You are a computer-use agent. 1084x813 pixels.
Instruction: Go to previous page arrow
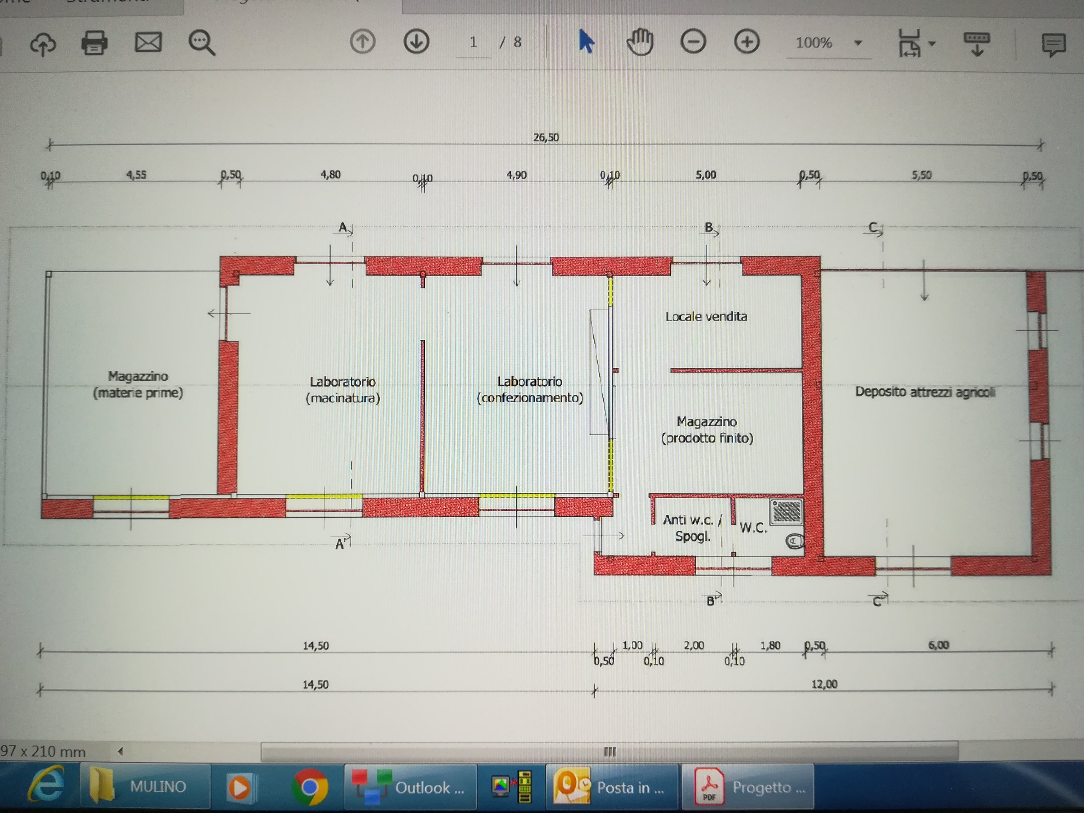point(363,42)
